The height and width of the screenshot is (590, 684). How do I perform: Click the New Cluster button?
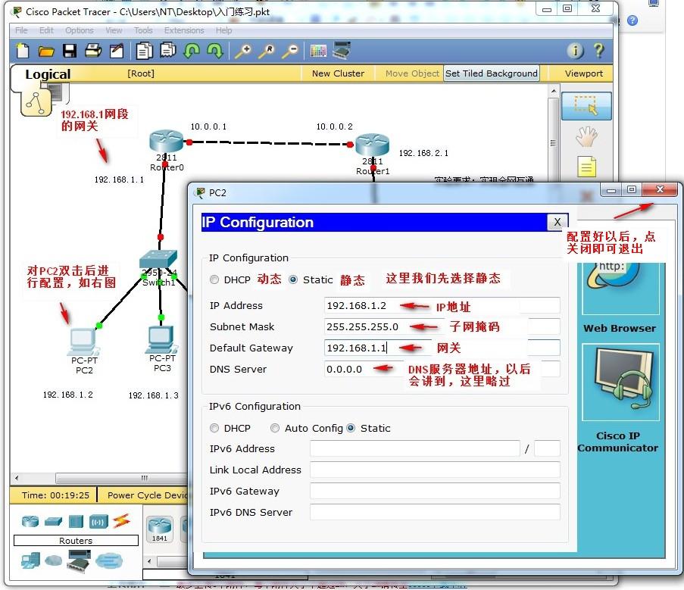point(338,73)
